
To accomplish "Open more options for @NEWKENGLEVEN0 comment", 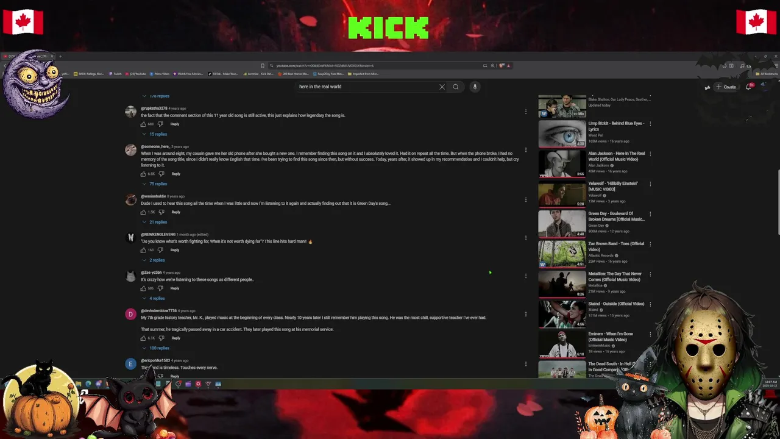I will pyautogui.click(x=526, y=238).
